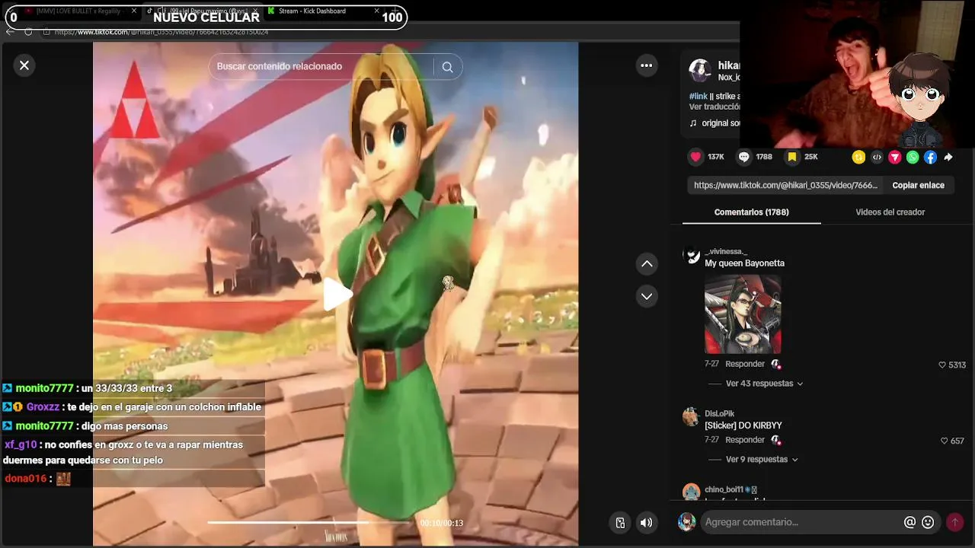Repost the video with yellow repost icon
This screenshot has height=548, width=975.
858,158
